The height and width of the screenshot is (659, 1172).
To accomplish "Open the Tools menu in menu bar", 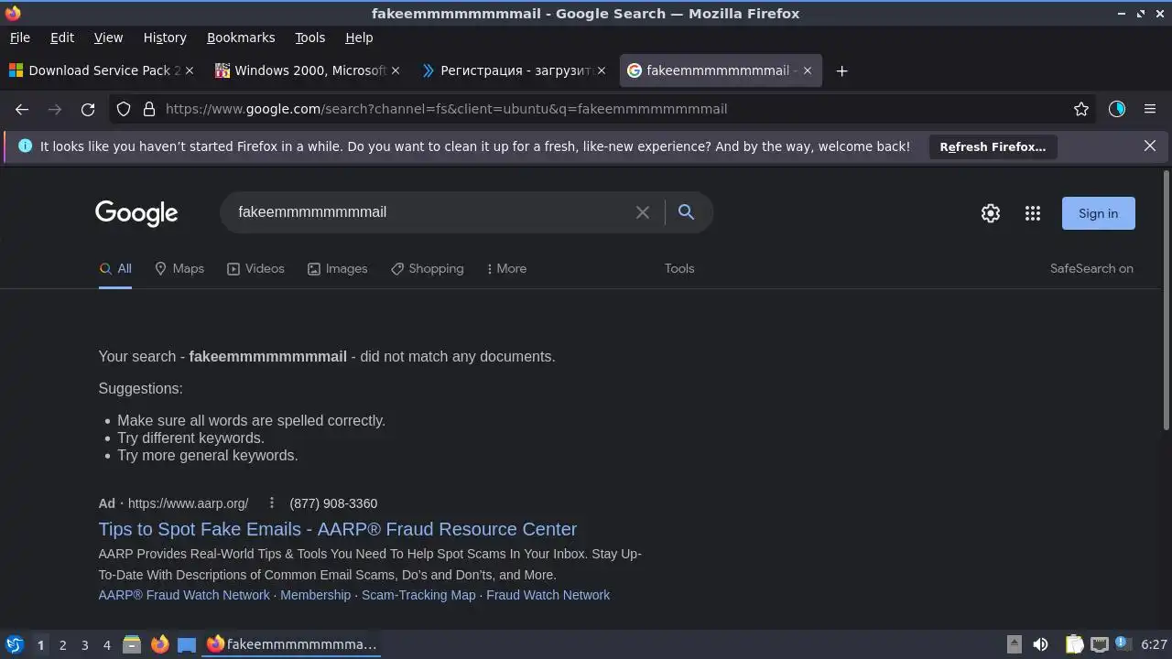I will [x=310, y=38].
